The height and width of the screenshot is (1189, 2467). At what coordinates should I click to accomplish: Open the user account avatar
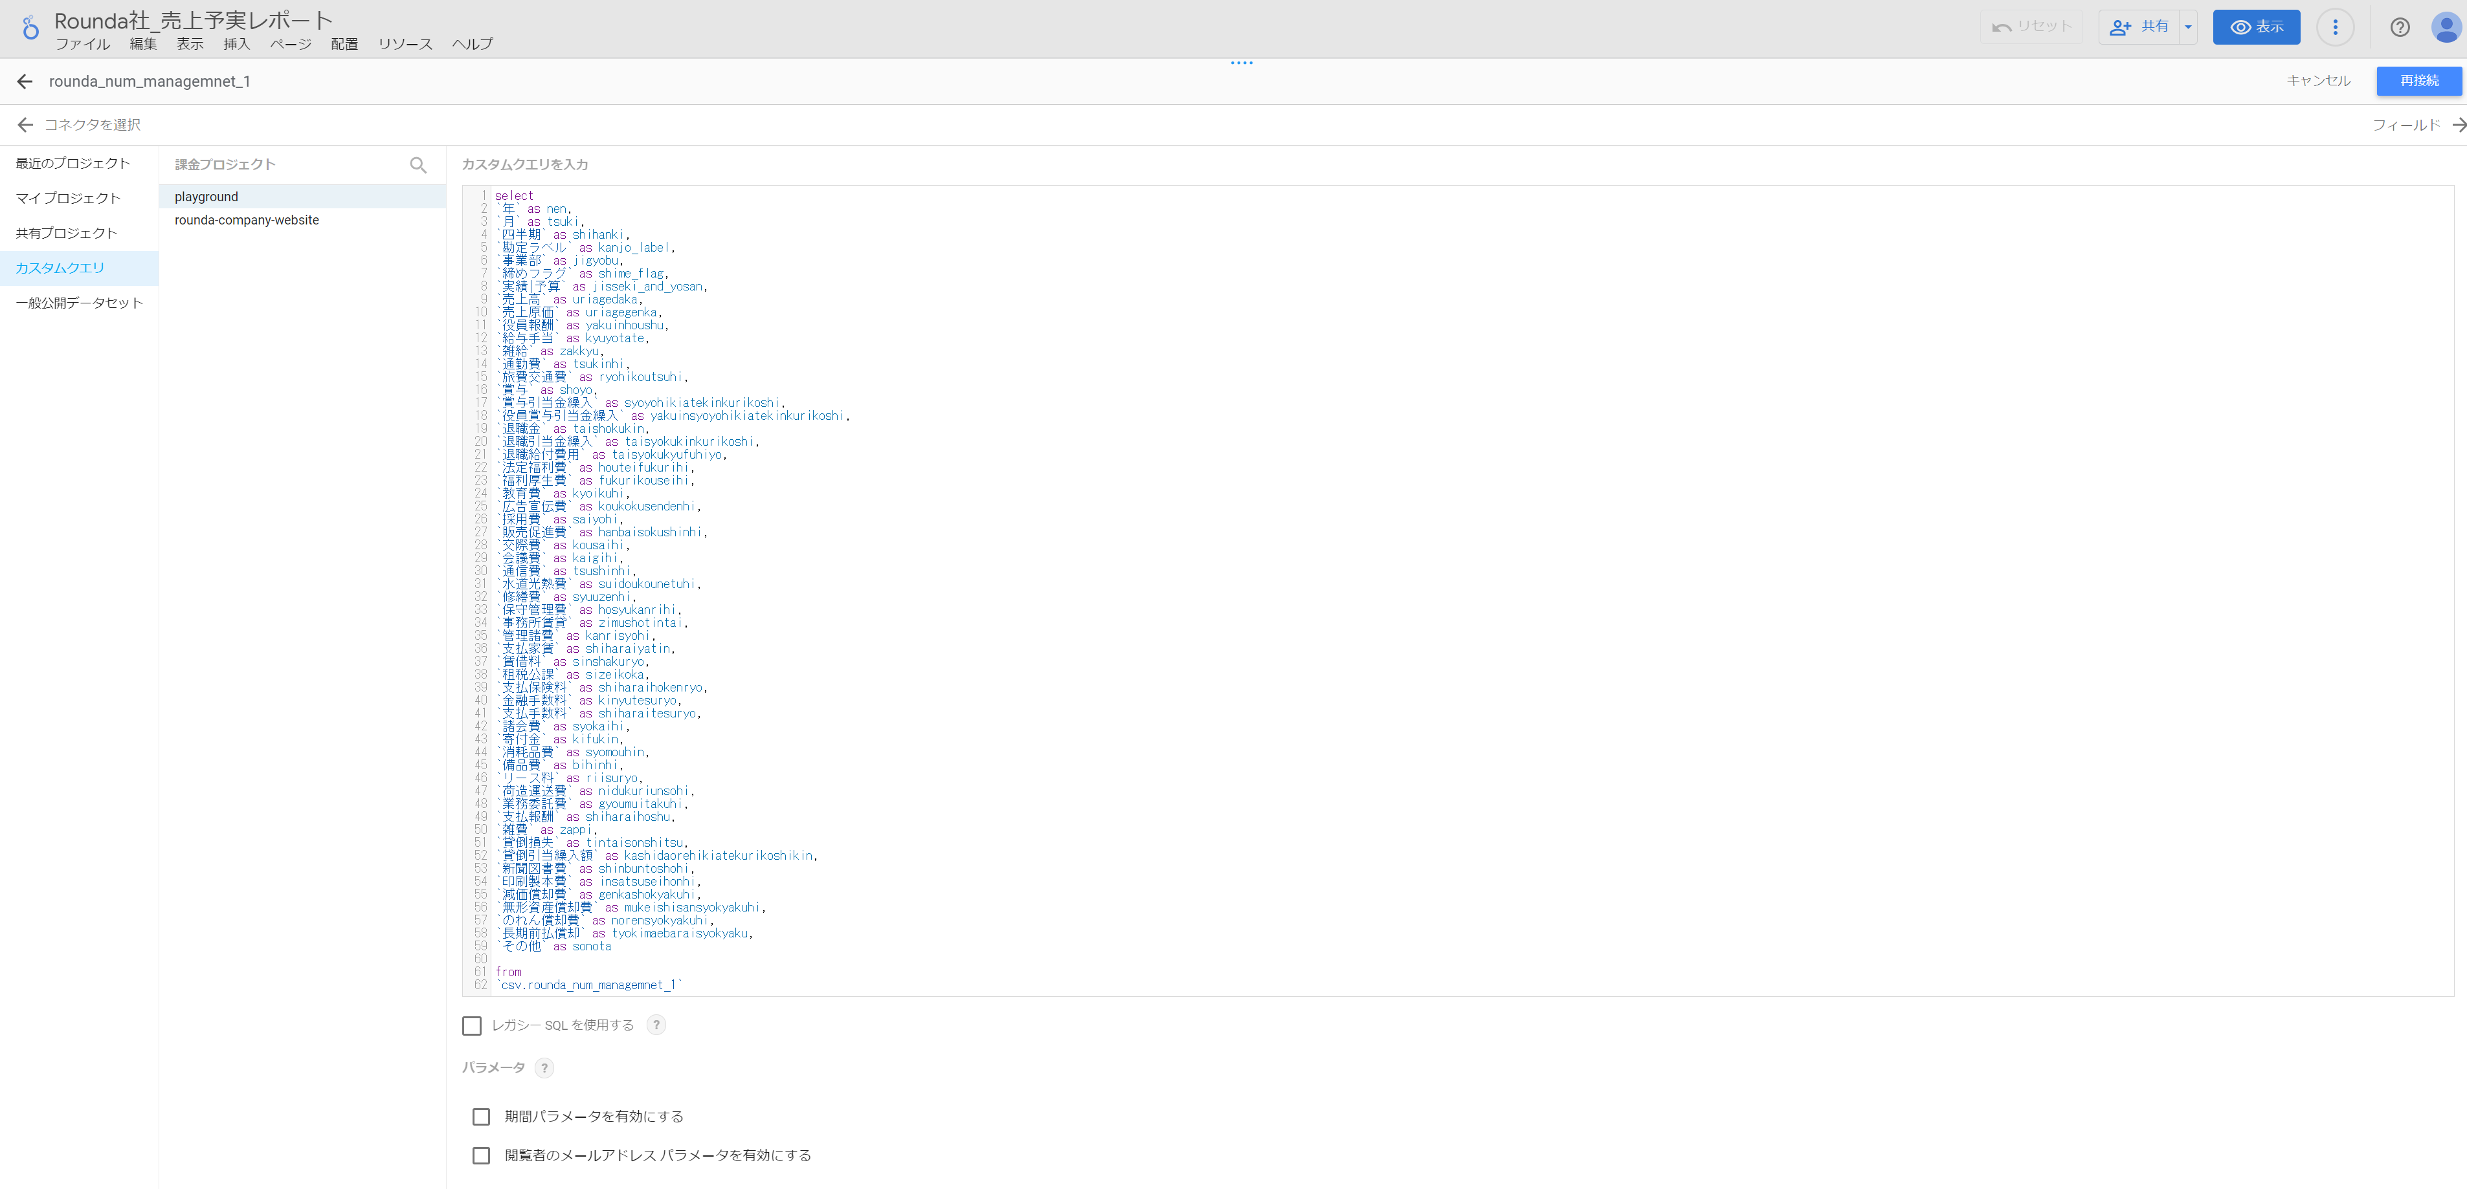pos(2445,27)
